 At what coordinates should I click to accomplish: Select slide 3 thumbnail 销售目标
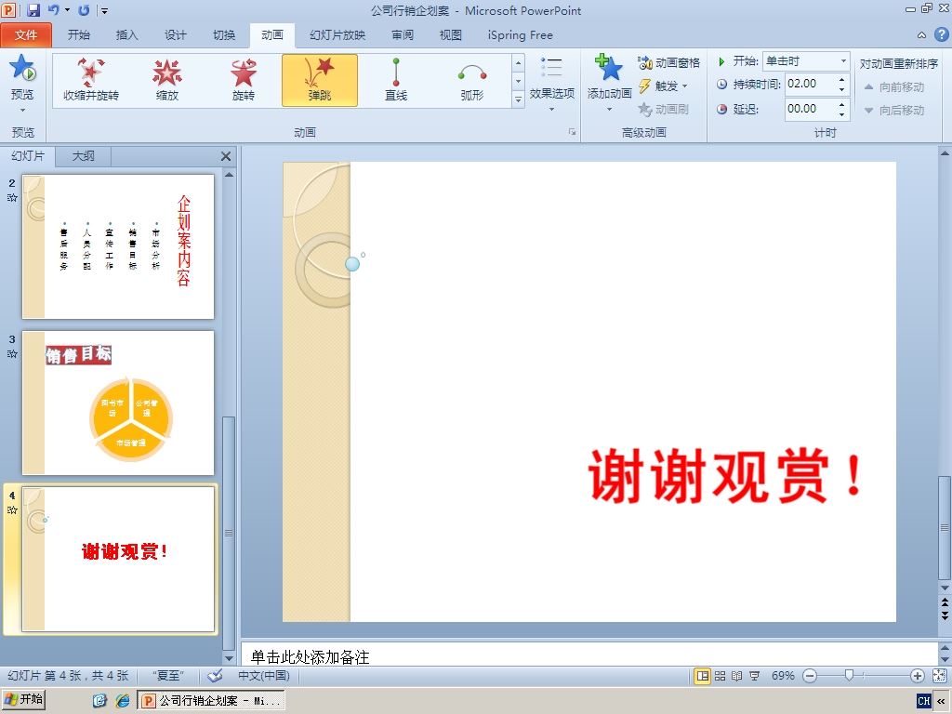click(118, 403)
